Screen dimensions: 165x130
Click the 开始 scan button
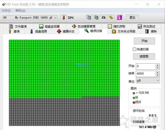(x=144, y=41)
